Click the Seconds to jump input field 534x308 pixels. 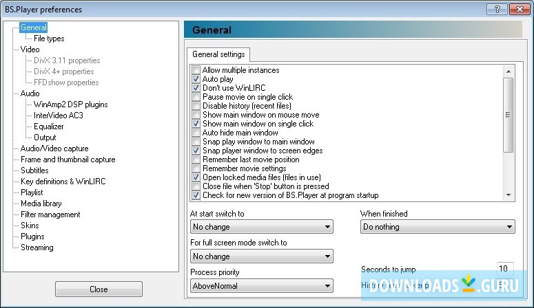[505, 269]
